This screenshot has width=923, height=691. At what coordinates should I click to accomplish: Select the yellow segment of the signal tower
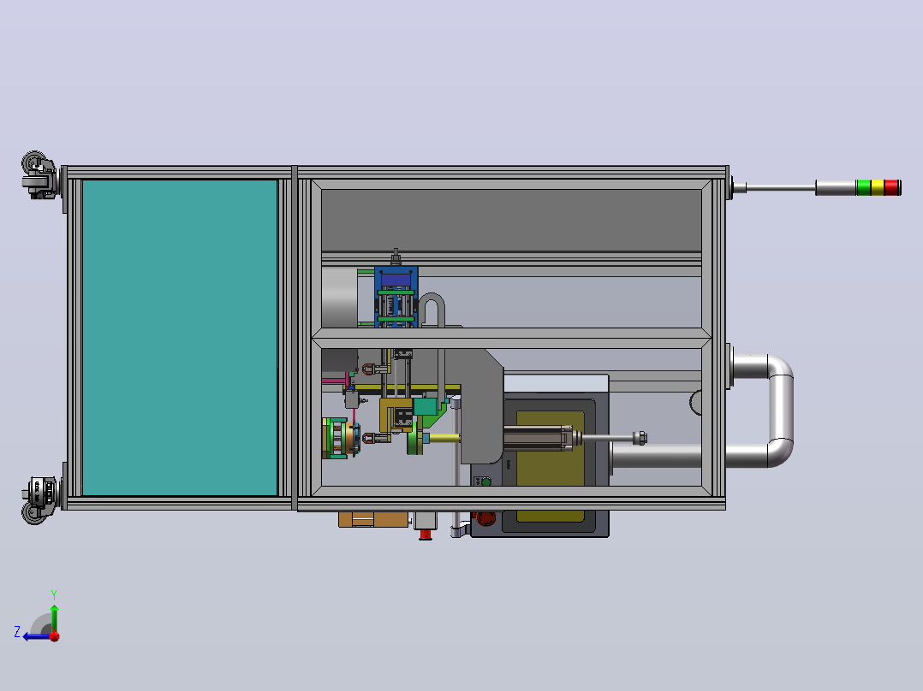coord(877,187)
